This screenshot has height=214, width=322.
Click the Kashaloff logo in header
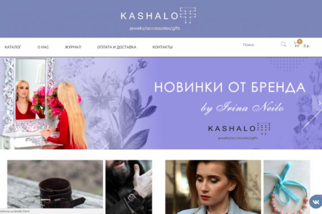(158, 16)
